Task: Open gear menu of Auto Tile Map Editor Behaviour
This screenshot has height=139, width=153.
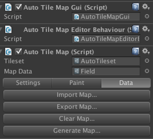Action: click(146, 29)
